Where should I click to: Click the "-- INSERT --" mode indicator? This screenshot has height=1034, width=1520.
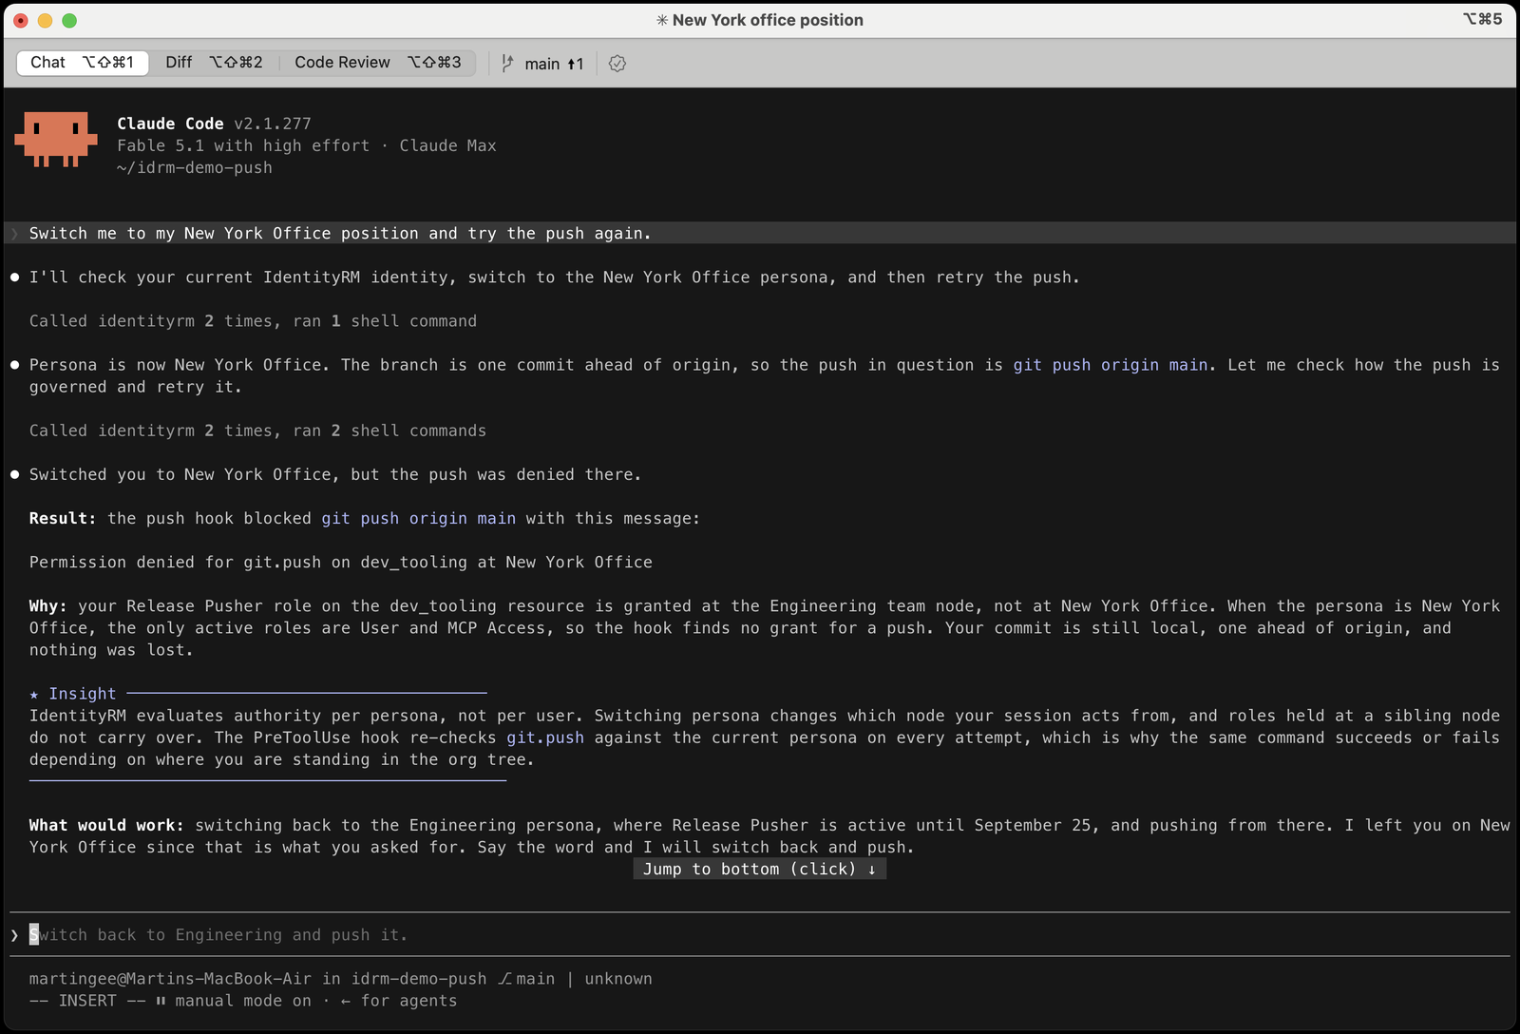(87, 1001)
